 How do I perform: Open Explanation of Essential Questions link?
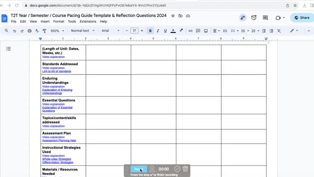[57, 109]
